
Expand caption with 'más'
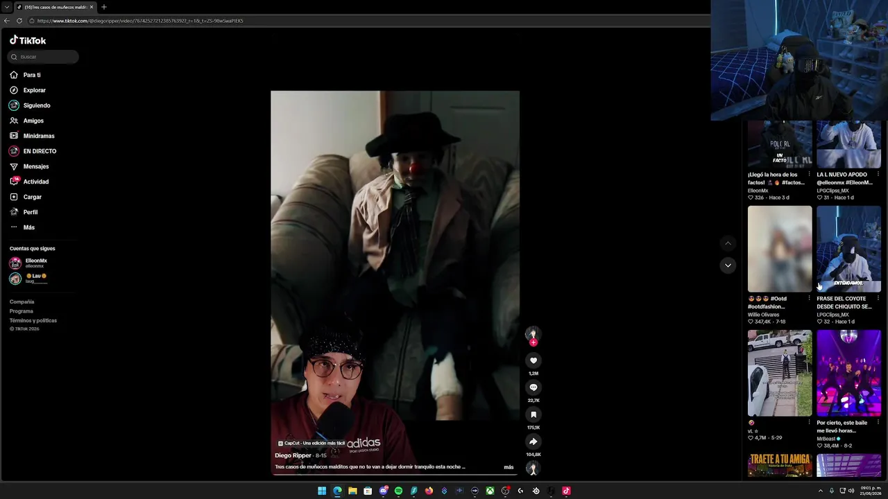click(x=509, y=467)
